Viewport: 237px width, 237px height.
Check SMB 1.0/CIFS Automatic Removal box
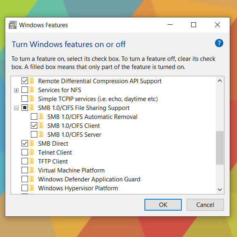(x=34, y=117)
